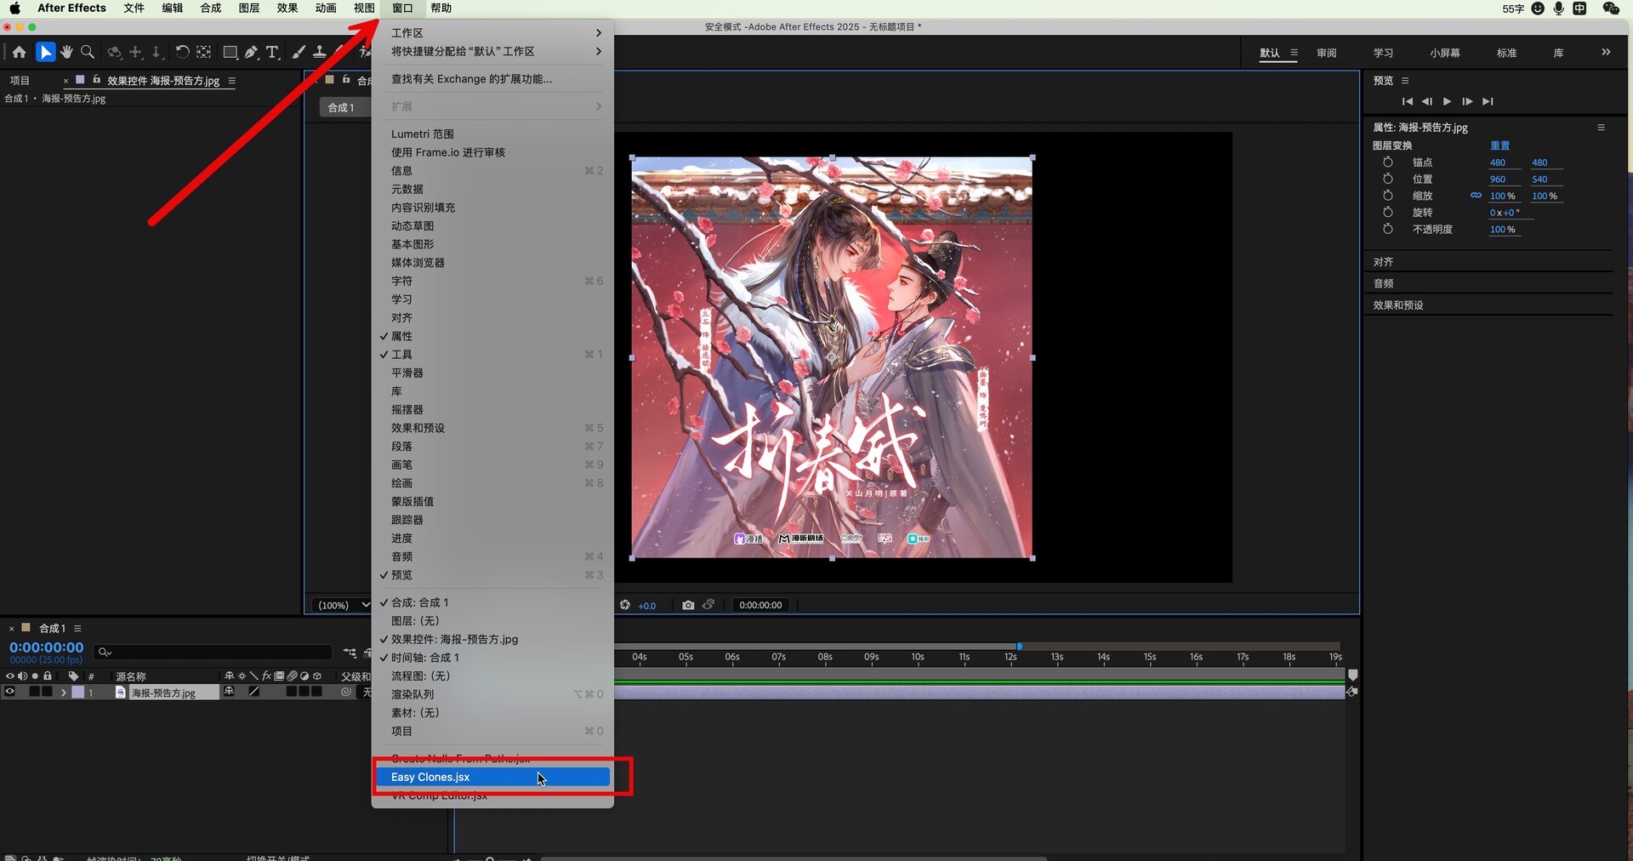Open the 预览 panel menu icon

click(x=1405, y=81)
